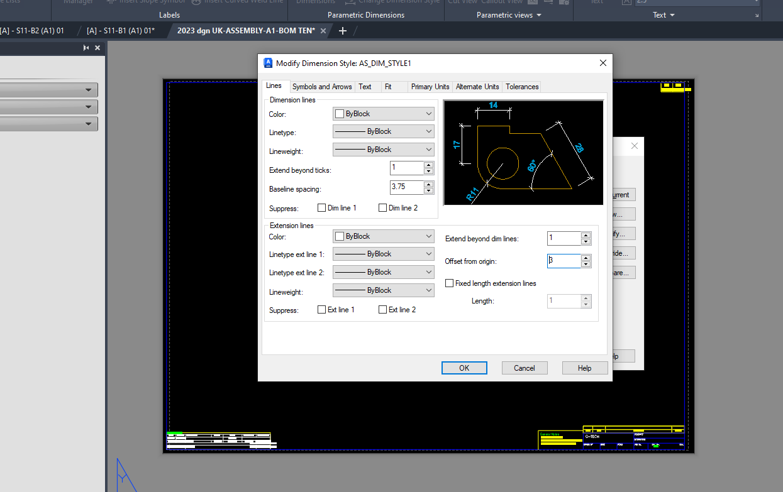Screen dimensions: 783x492
Task: Switch to the Symbols and Arrows tab
Action: click(321, 86)
